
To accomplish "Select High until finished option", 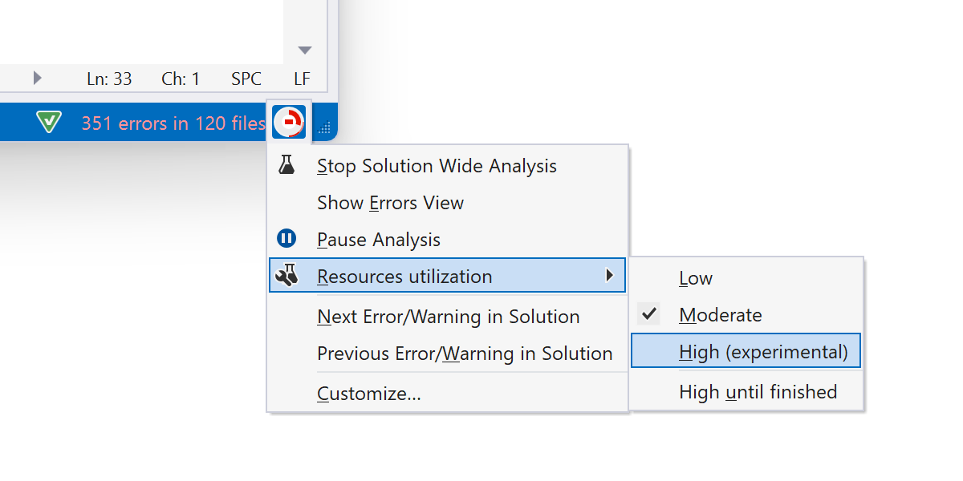I will click(x=758, y=392).
